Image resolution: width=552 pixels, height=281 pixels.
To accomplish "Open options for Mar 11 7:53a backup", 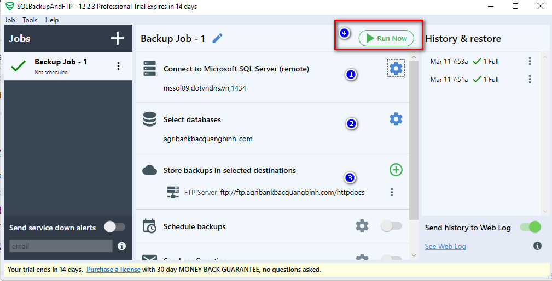I will [530, 62].
